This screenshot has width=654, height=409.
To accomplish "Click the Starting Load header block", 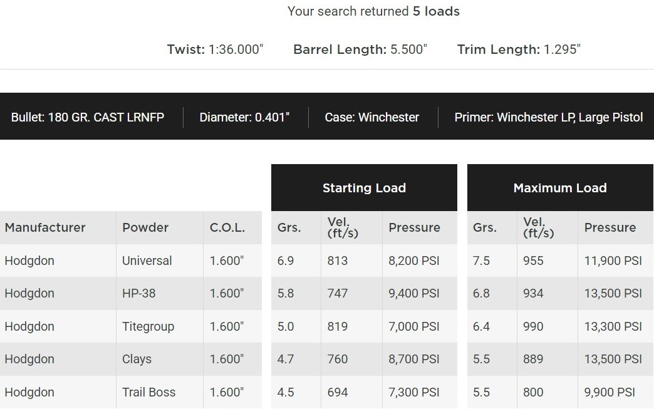I will click(364, 188).
